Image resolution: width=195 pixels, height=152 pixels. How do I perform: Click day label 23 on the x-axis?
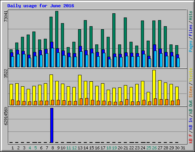137,148
